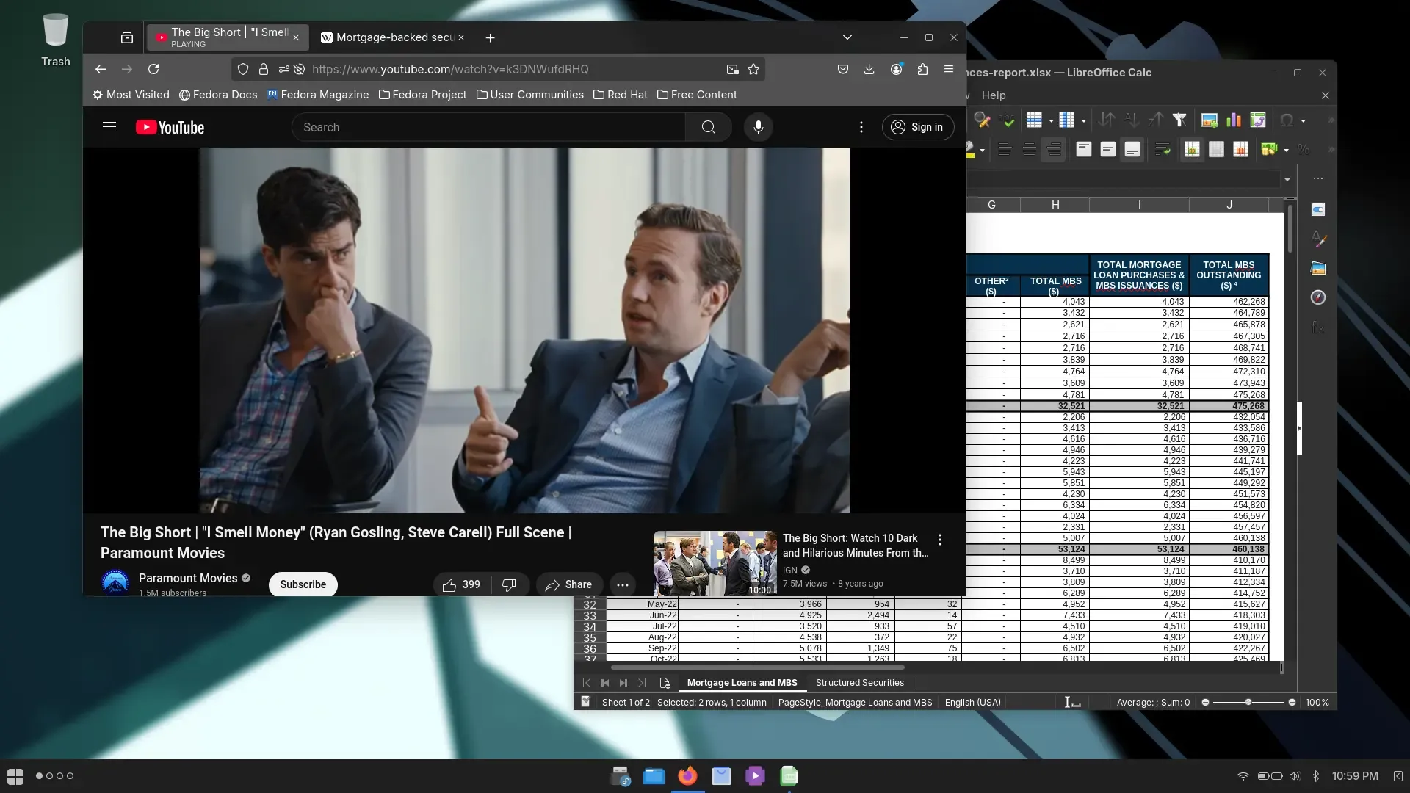Like the Big Short video
Viewport: 1410px width, 793px height.
(x=461, y=584)
